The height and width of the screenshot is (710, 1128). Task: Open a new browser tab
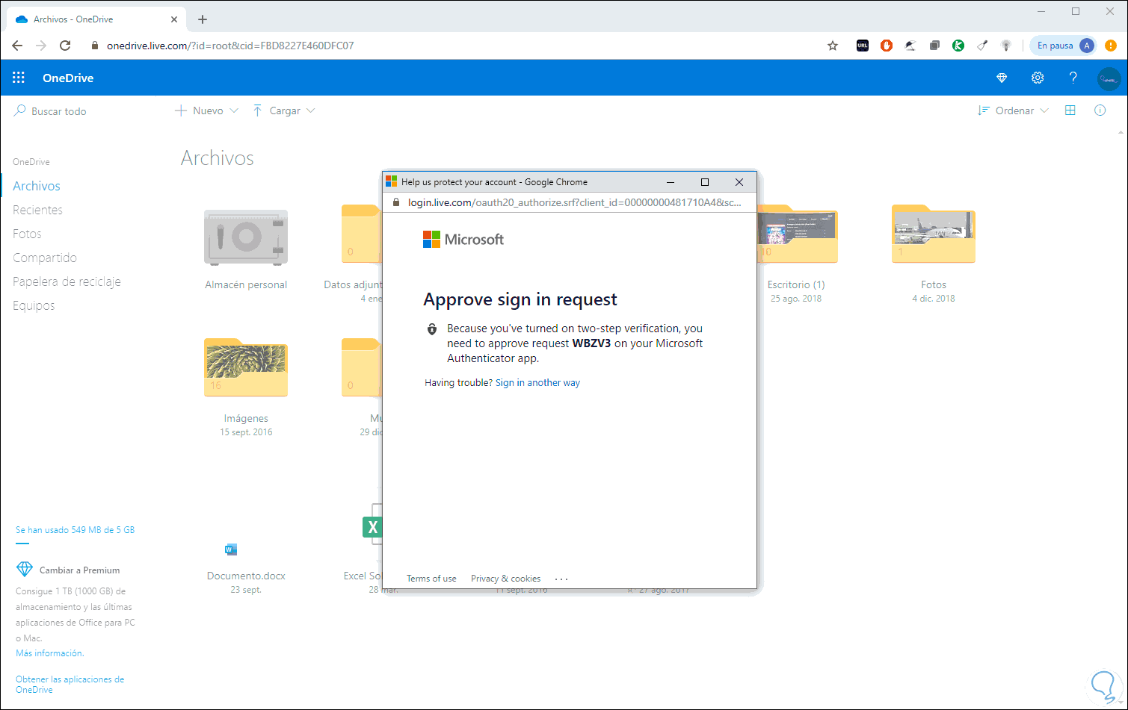tap(203, 19)
